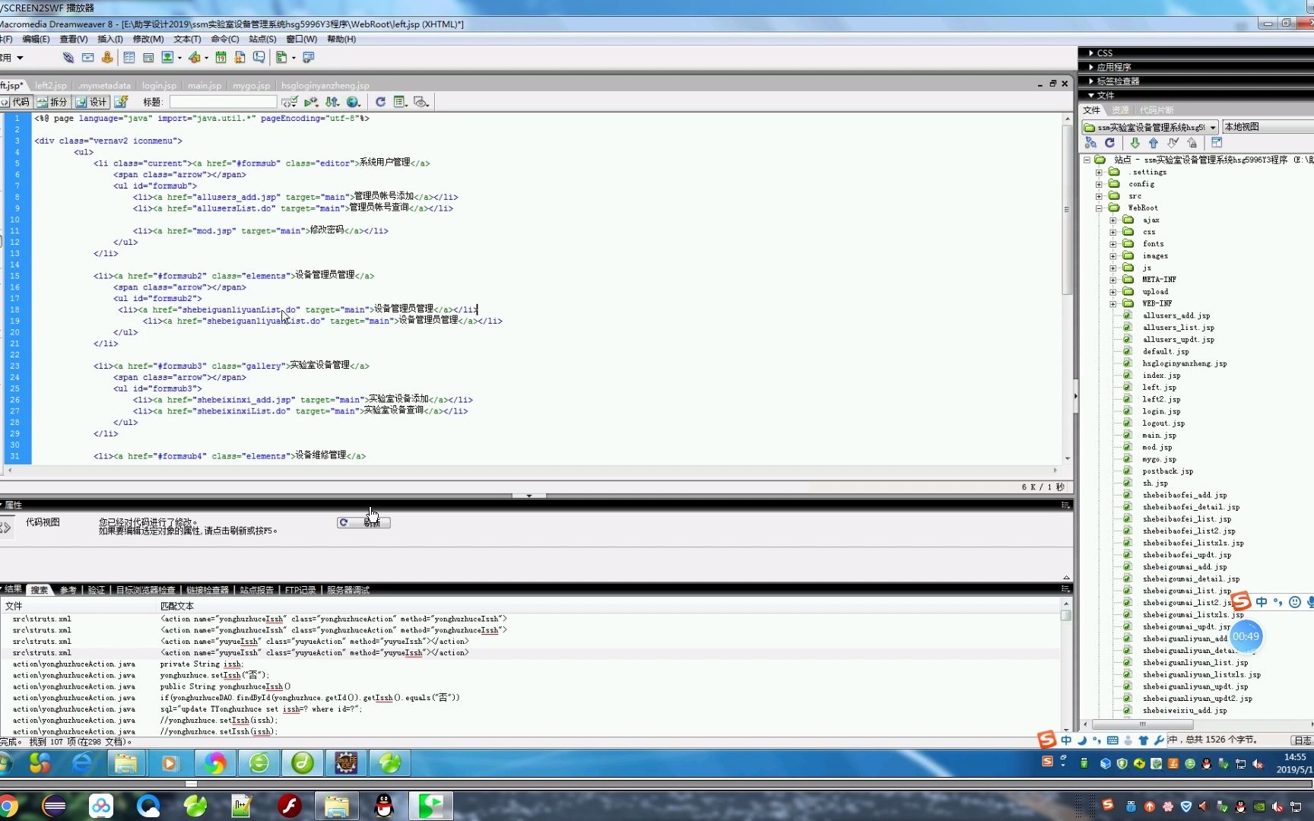Click the preview in browser globe icon
1314x821 pixels.
pos(354,102)
